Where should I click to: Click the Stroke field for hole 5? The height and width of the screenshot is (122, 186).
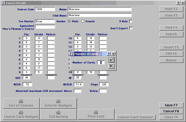click(x=39, y=55)
